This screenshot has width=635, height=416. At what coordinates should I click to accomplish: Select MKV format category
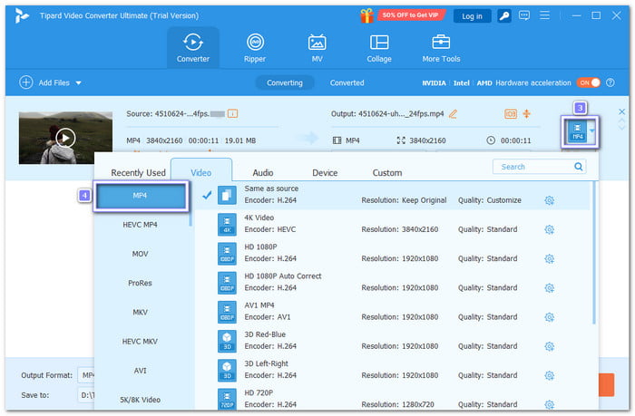pos(140,312)
